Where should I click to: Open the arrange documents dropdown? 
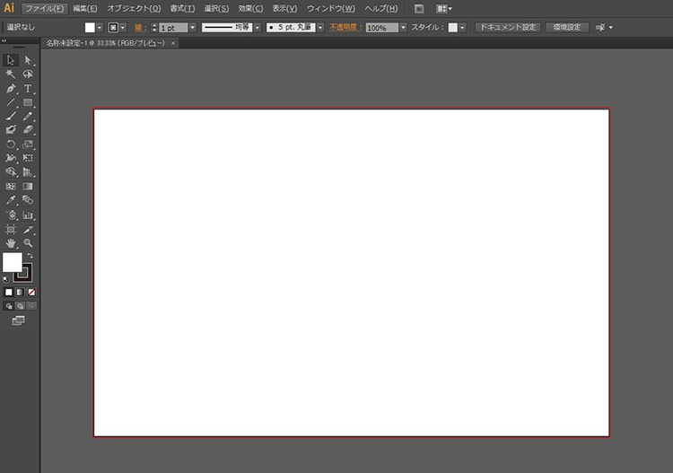tap(444, 9)
